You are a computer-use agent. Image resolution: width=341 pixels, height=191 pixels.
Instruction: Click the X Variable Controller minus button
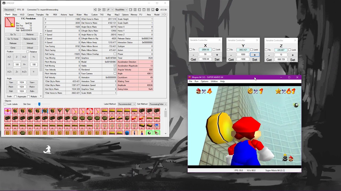[x=193, y=55]
